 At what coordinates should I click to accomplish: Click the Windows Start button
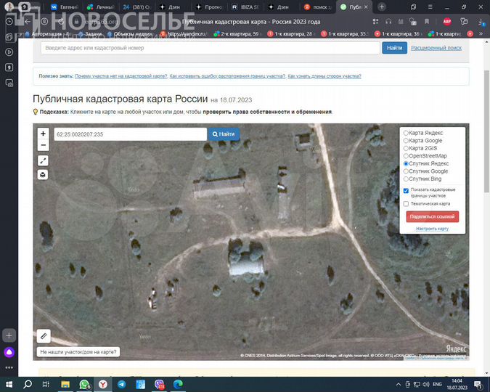(9, 384)
